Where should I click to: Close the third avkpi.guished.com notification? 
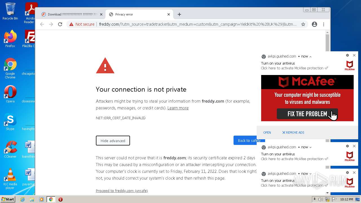354,173
